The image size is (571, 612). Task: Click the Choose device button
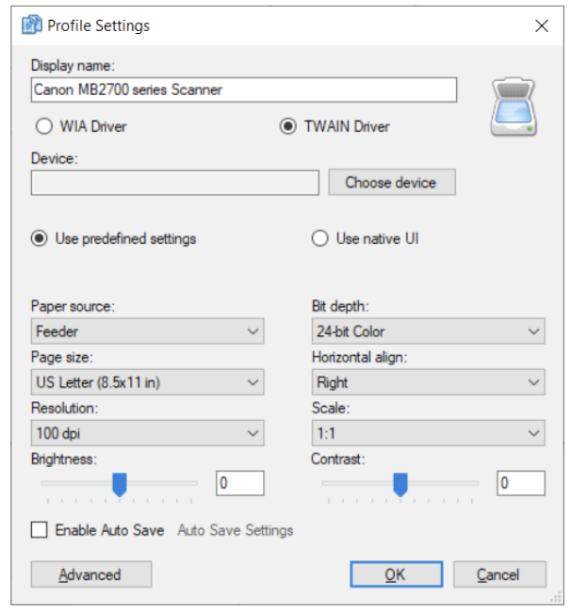point(392,183)
